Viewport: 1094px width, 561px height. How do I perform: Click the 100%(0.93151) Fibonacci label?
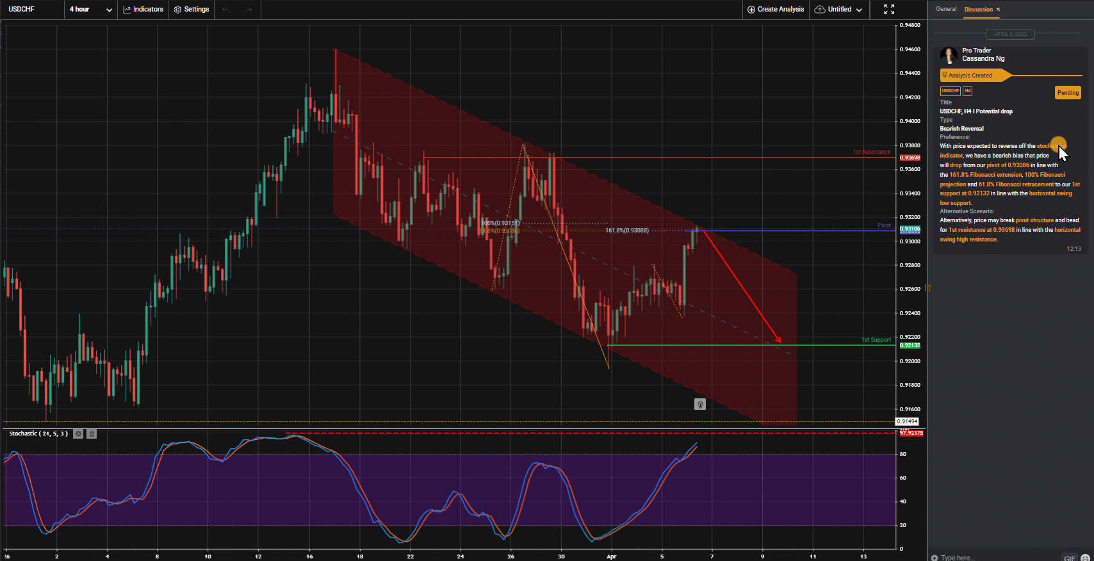pyautogui.click(x=500, y=223)
